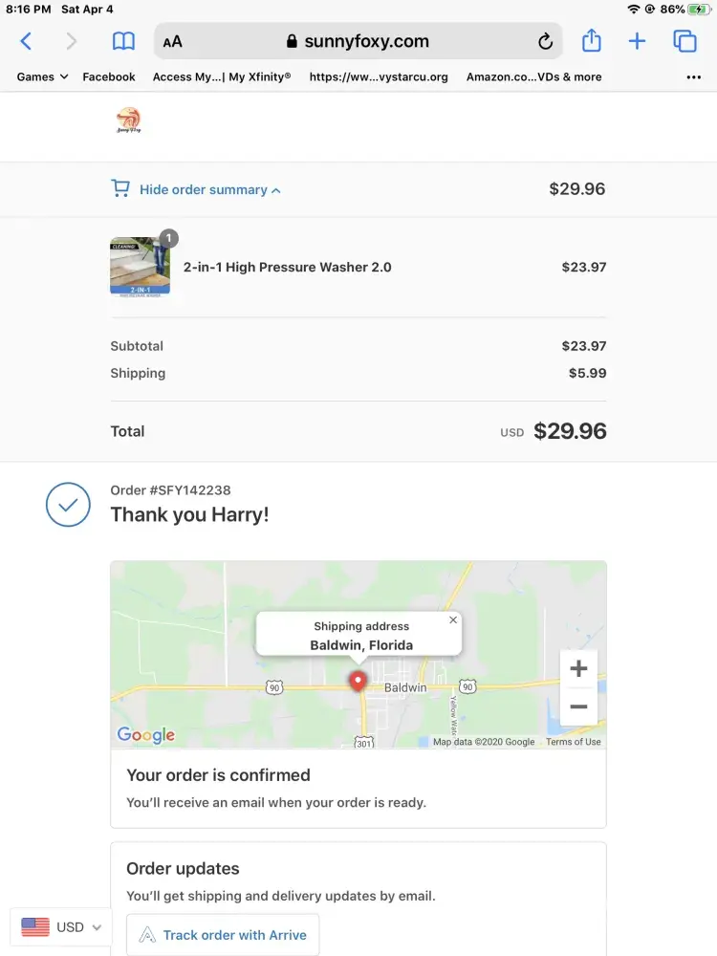Show all open tabs overview
Screen dimensions: 717x956
684,41
